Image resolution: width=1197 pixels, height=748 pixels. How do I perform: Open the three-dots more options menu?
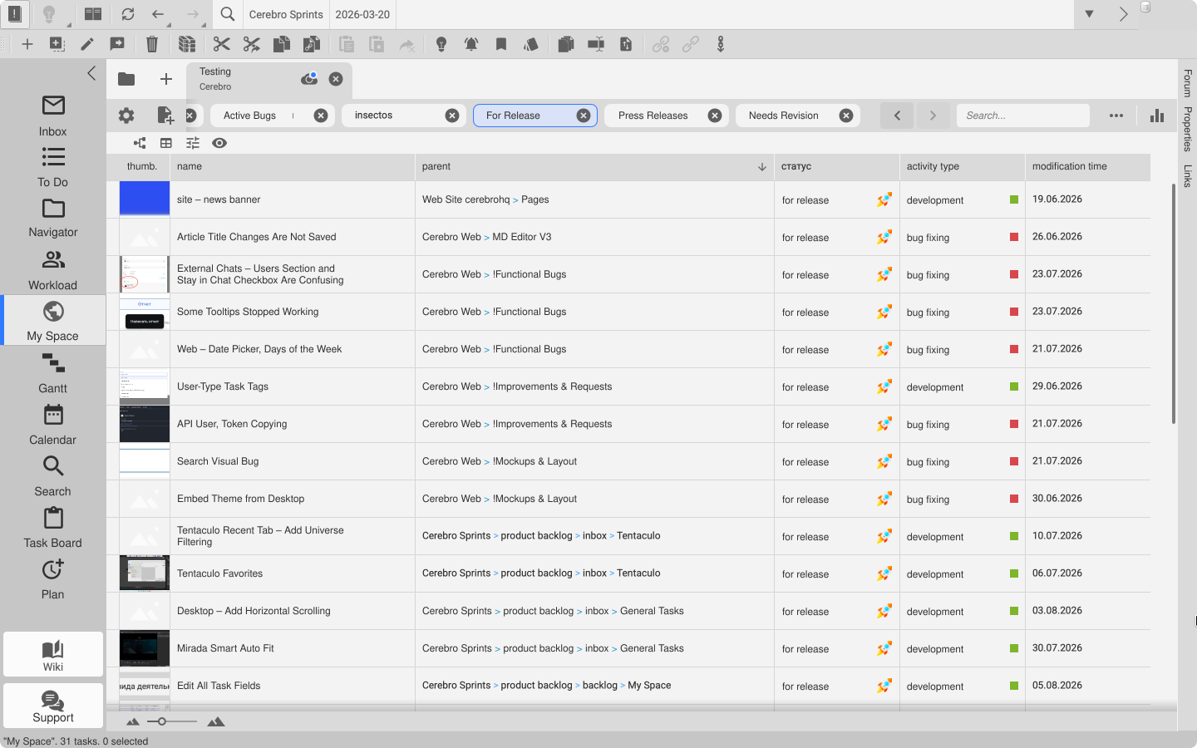point(1116,116)
